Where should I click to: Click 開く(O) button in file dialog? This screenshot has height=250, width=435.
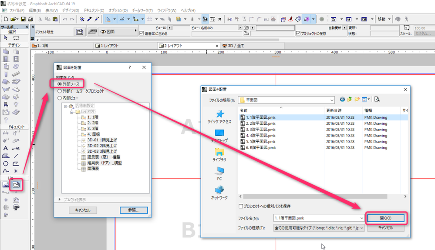point(386,218)
